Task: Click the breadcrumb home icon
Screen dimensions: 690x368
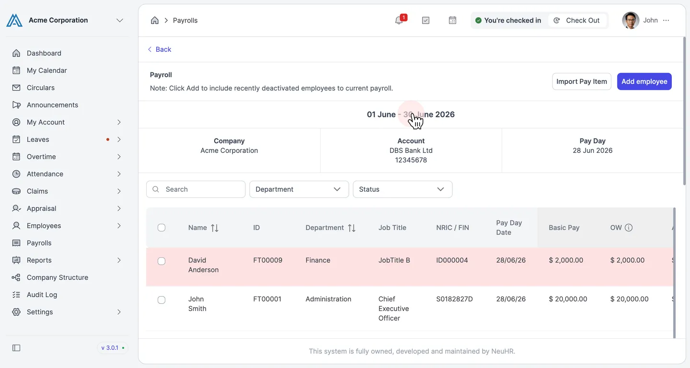Action: pos(155,20)
